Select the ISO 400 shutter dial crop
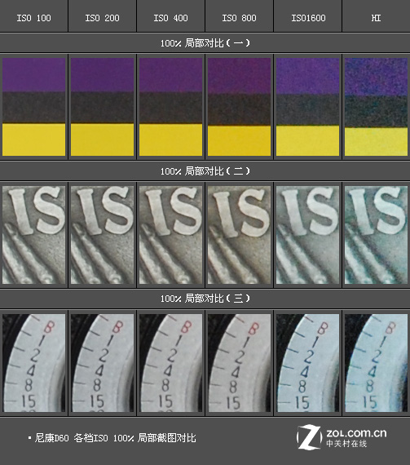 [170, 363]
